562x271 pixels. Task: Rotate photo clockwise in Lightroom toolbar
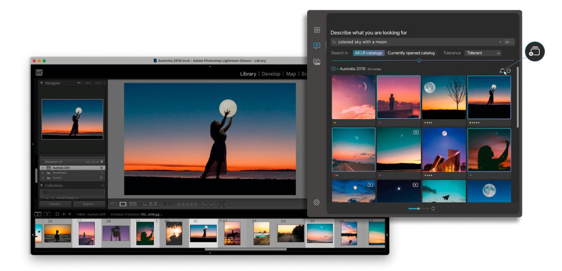212,204
